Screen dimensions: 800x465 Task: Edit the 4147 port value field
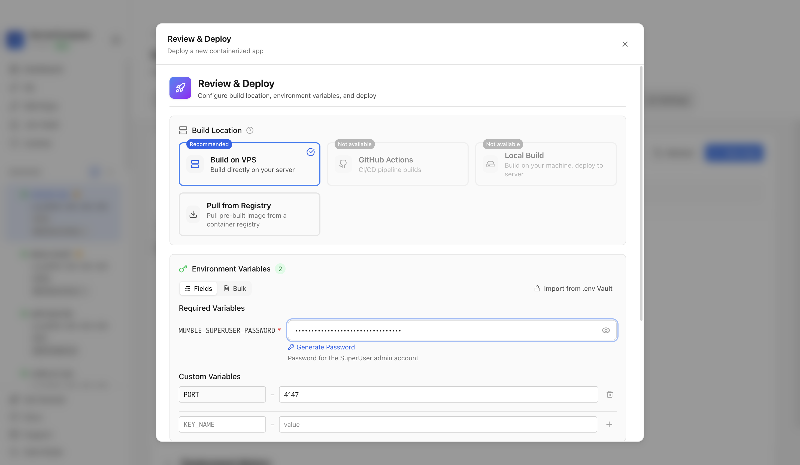click(x=438, y=394)
